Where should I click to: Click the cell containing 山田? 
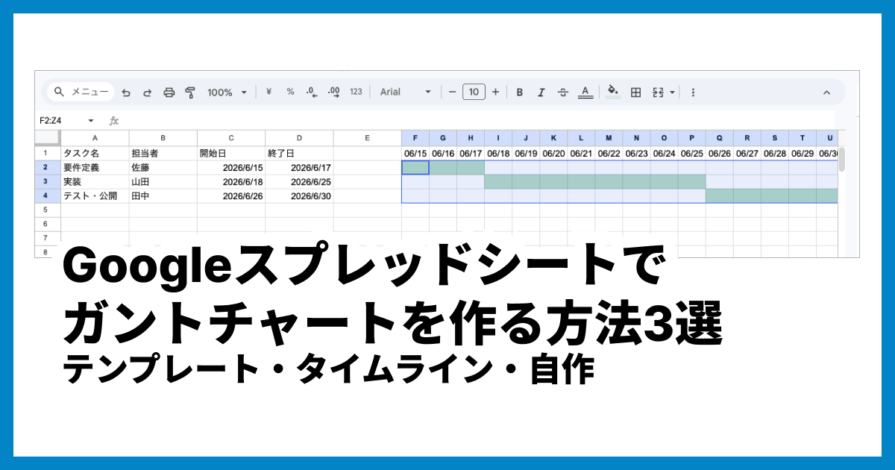pyautogui.click(x=163, y=181)
